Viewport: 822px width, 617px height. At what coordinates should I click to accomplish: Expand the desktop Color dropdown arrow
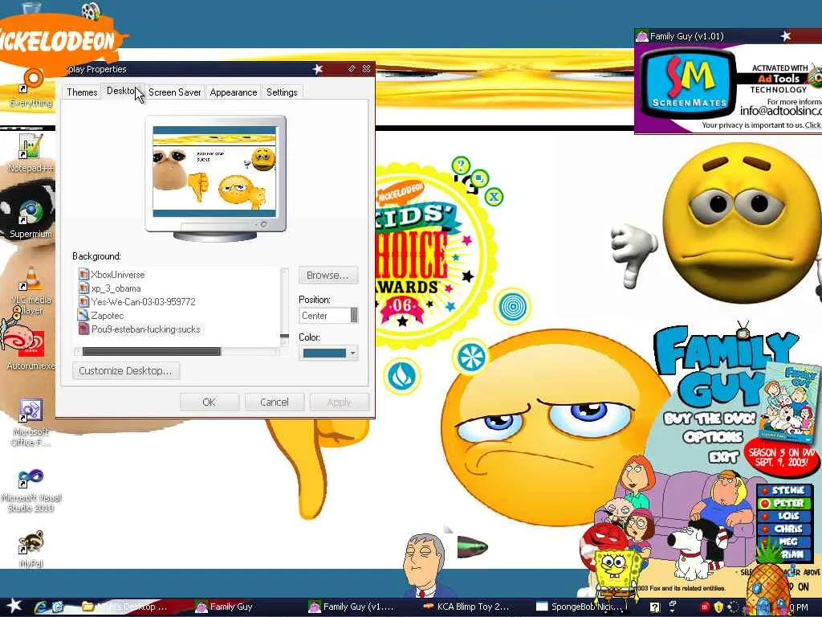tap(353, 353)
